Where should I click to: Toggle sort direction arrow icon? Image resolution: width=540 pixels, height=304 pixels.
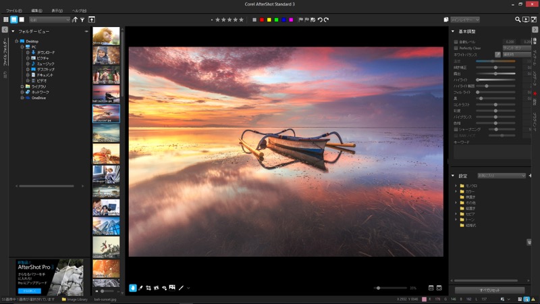click(x=75, y=20)
